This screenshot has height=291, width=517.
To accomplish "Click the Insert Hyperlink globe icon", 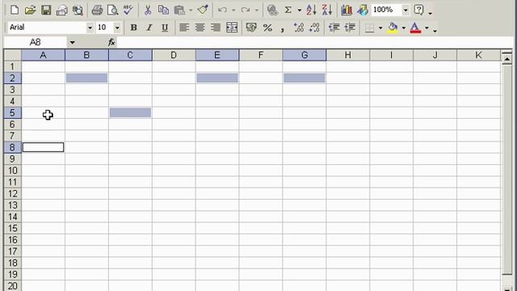I will [272, 11].
